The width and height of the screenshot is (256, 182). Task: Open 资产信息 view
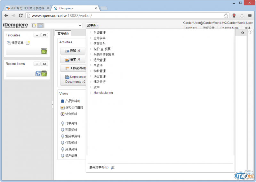69,156
